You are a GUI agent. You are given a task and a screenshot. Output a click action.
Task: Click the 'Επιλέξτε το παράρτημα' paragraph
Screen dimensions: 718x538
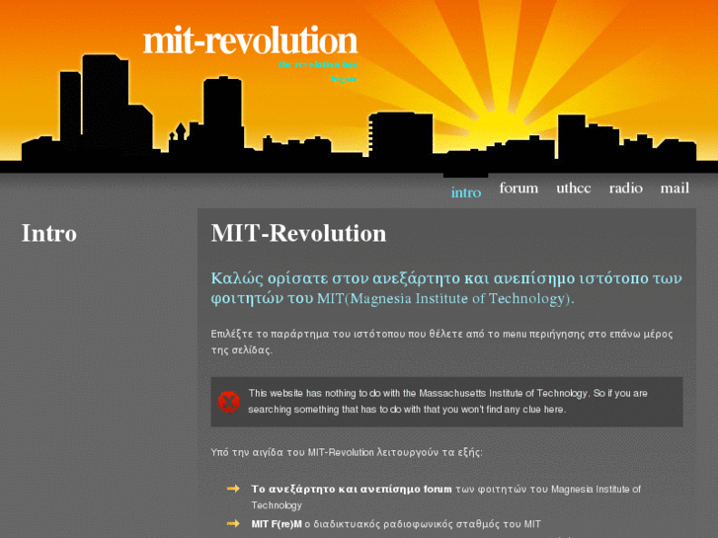click(x=441, y=342)
